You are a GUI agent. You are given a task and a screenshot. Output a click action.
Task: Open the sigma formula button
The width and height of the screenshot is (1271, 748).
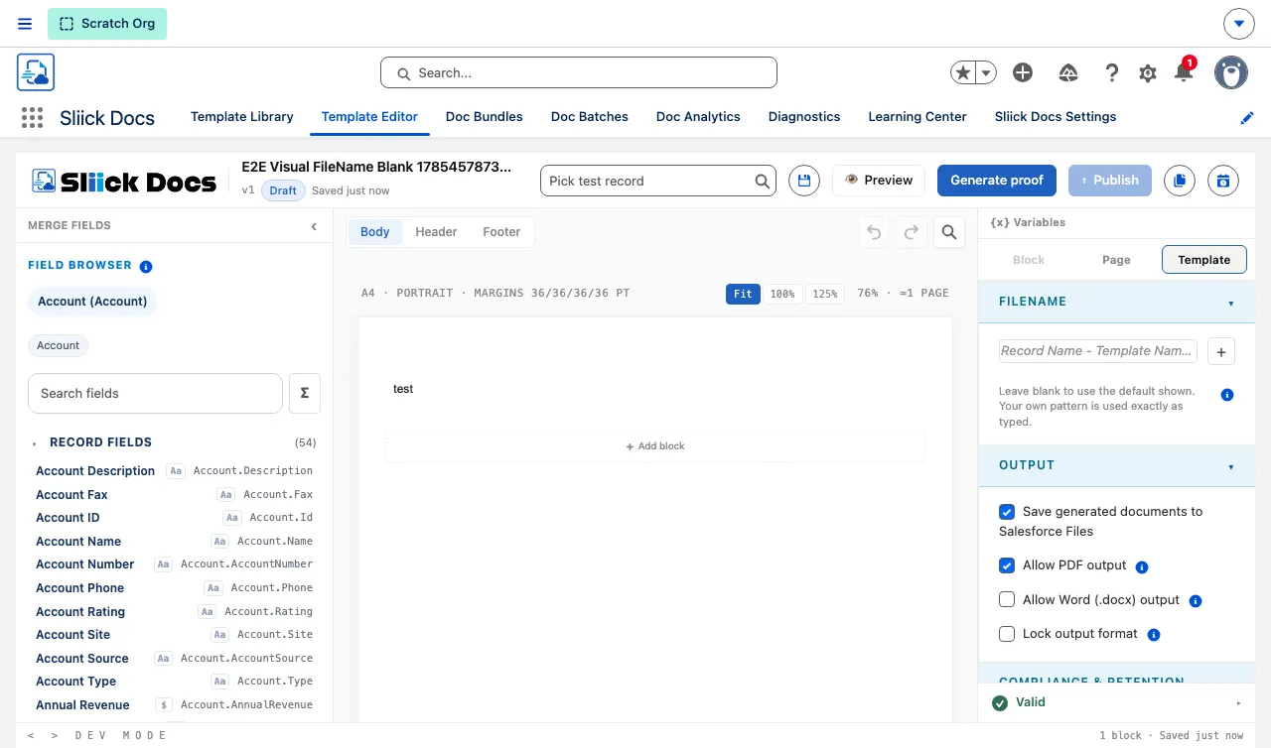pyautogui.click(x=305, y=393)
